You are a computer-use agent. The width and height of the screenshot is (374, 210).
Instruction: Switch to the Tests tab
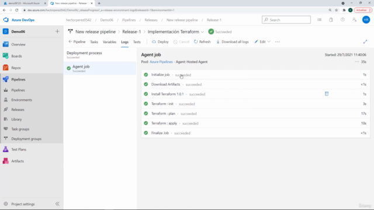137,42
